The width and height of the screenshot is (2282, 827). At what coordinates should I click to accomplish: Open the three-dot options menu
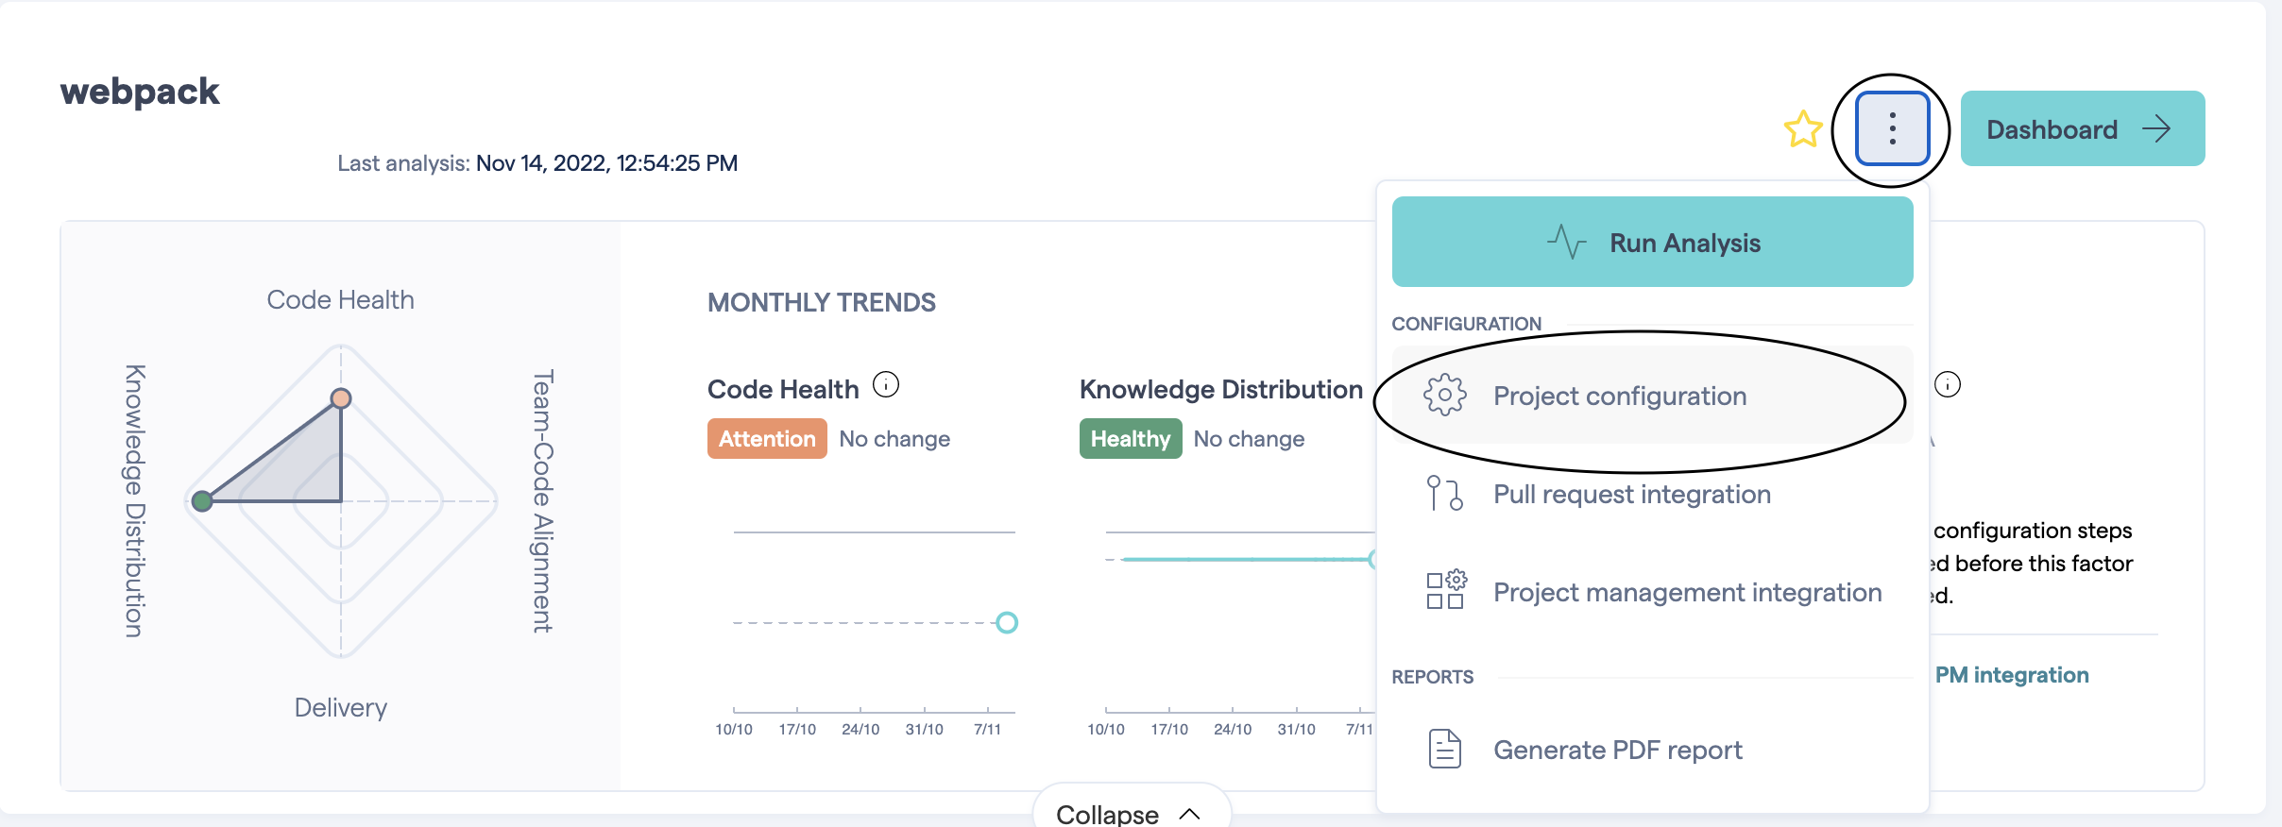(x=1892, y=129)
